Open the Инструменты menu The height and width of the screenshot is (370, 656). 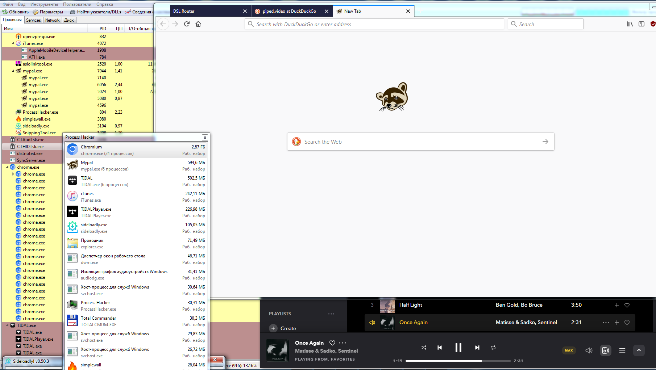[44, 4]
